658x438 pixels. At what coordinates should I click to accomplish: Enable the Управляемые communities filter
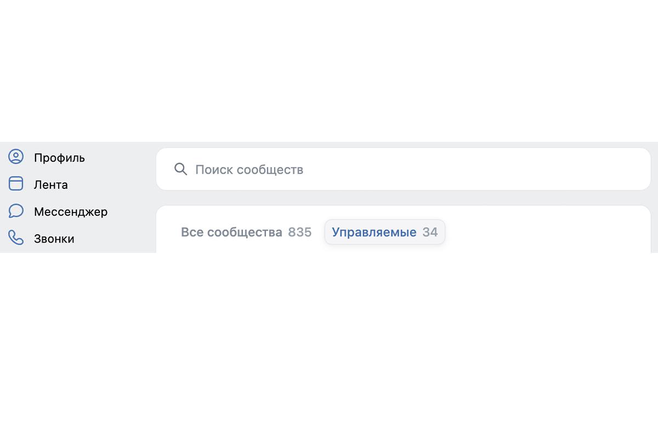pos(384,232)
